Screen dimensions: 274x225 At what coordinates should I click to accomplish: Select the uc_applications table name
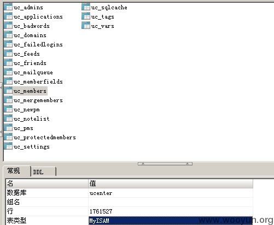(x=38, y=17)
